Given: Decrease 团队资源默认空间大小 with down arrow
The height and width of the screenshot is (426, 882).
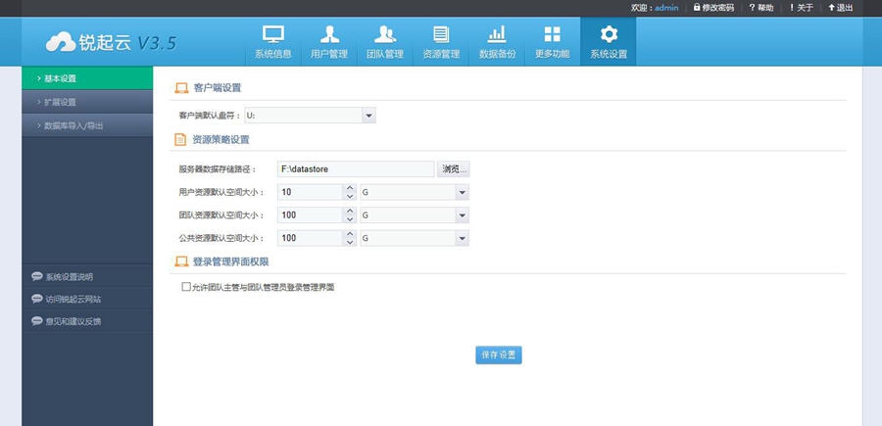Looking at the screenshot, I should click(350, 218).
